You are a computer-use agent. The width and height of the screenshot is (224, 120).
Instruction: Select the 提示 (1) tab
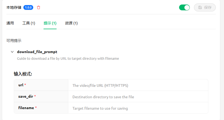click(50, 23)
